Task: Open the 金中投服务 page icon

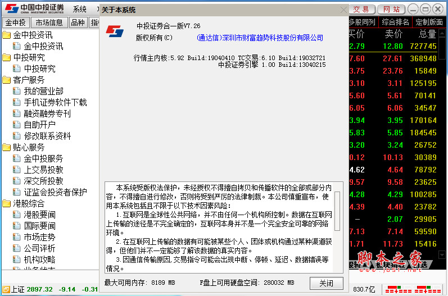Action: (x=16, y=158)
